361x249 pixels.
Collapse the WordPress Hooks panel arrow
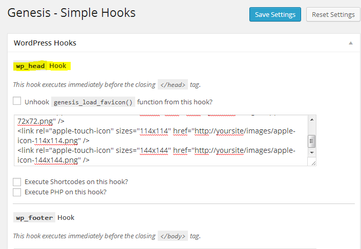click(x=350, y=43)
